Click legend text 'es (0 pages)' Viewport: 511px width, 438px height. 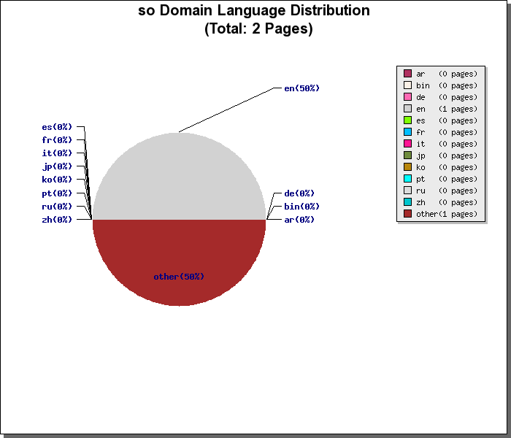(x=447, y=120)
